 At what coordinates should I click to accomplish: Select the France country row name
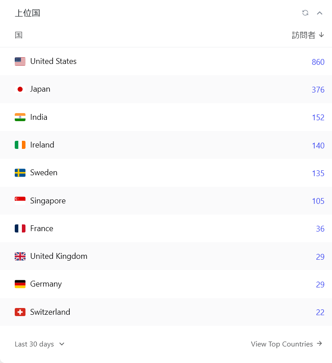pos(42,228)
